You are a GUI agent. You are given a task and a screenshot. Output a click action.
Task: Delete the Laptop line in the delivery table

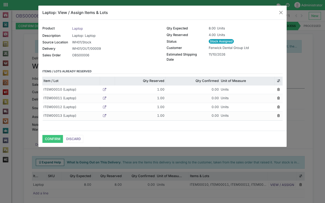(x=301, y=185)
